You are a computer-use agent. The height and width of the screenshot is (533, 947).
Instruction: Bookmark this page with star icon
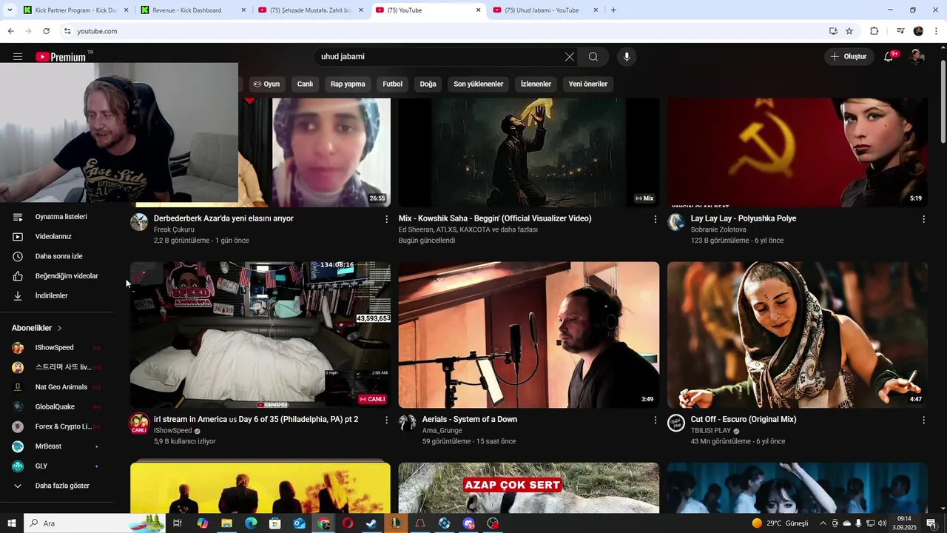click(849, 31)
